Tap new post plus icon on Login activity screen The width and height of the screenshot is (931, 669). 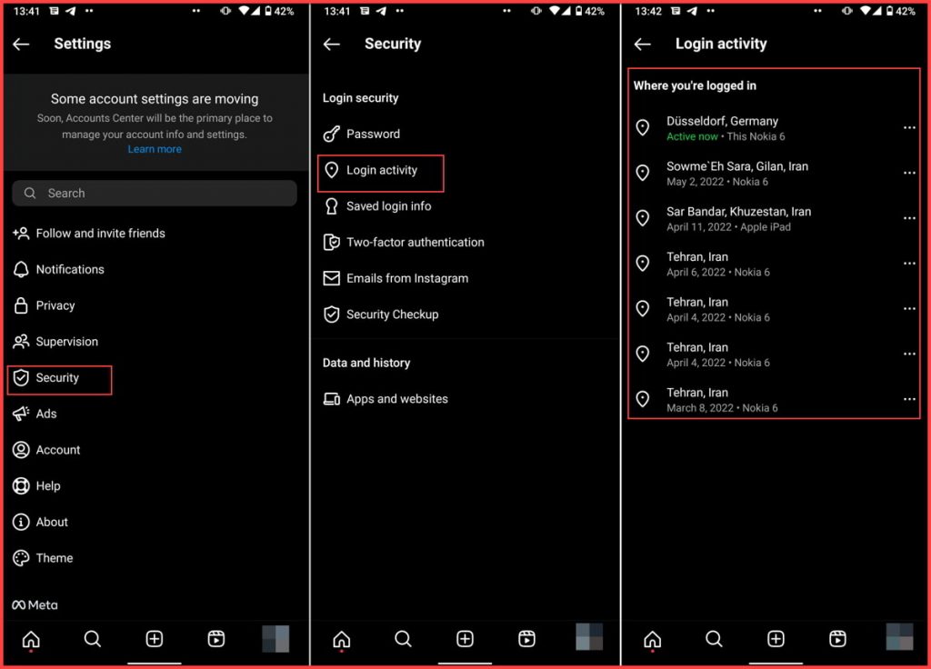[776, 639]
